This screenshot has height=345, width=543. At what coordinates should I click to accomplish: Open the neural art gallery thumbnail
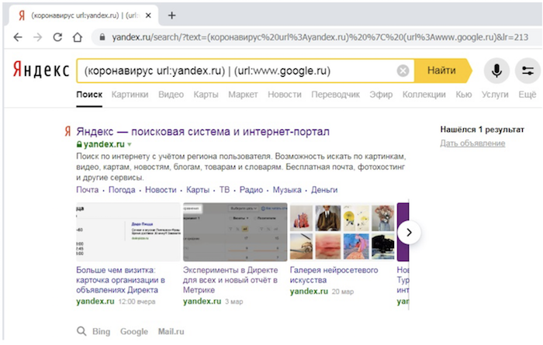[342, 232]
